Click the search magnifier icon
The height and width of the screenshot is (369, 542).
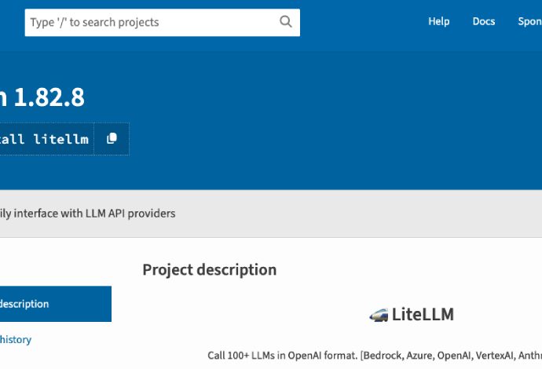[x=286, y=22]
